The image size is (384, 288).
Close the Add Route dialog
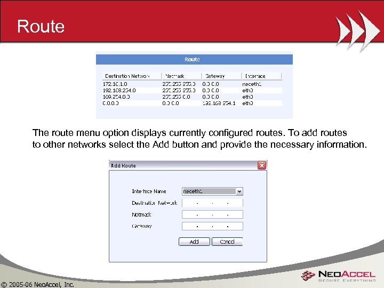point(262,165)
